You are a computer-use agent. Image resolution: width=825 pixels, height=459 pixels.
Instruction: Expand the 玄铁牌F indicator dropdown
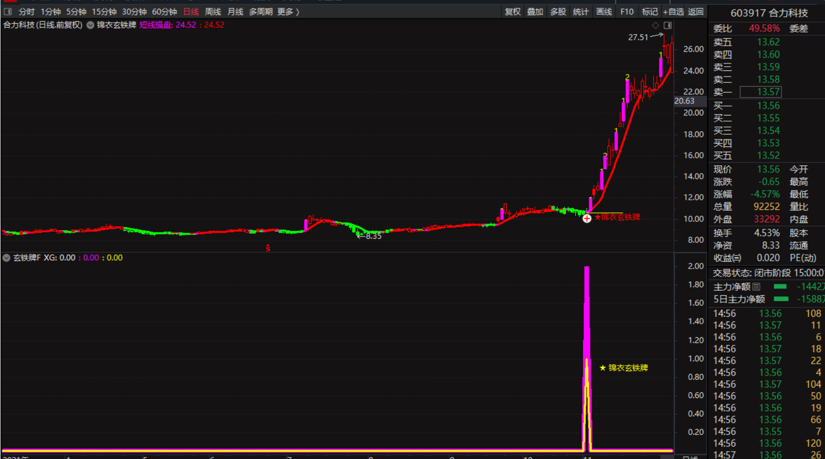click(x=7, y=258)
